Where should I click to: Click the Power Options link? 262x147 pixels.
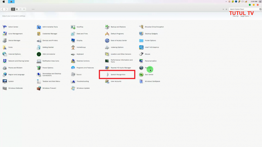pos(48,68)
